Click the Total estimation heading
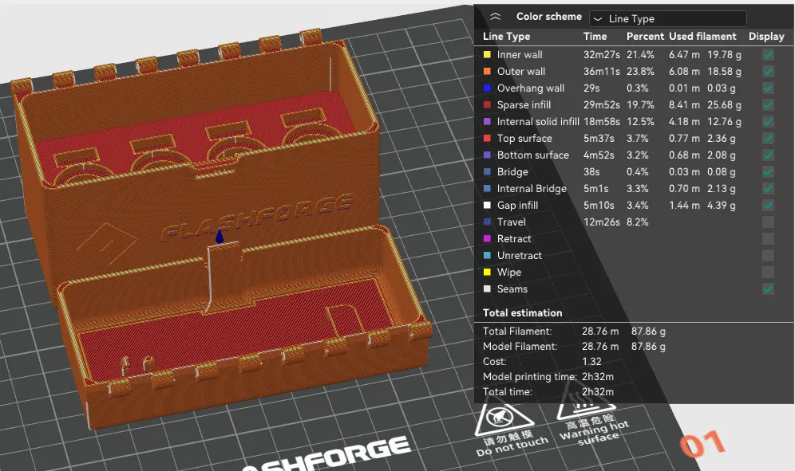Image resolution: width=795 pixels, height=471 pixels. [x=523, y=313]
